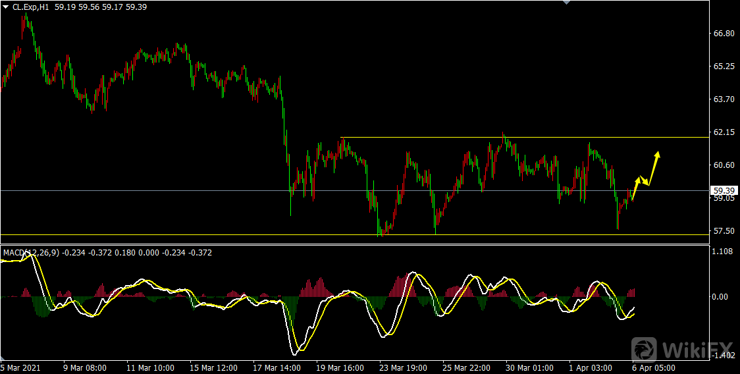Click the 5 Mar 2021 date label
The height and width of the screenshot is (374, 740).
(20, 367)
